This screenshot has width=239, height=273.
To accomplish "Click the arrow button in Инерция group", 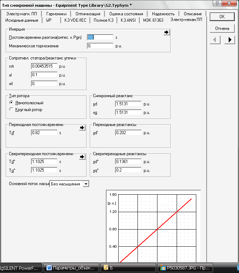I will pyautogui.click(x=167, y=32).
